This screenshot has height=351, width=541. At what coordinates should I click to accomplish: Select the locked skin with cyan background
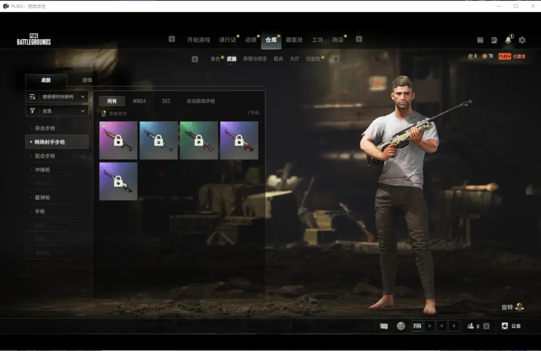coord(159,140)
